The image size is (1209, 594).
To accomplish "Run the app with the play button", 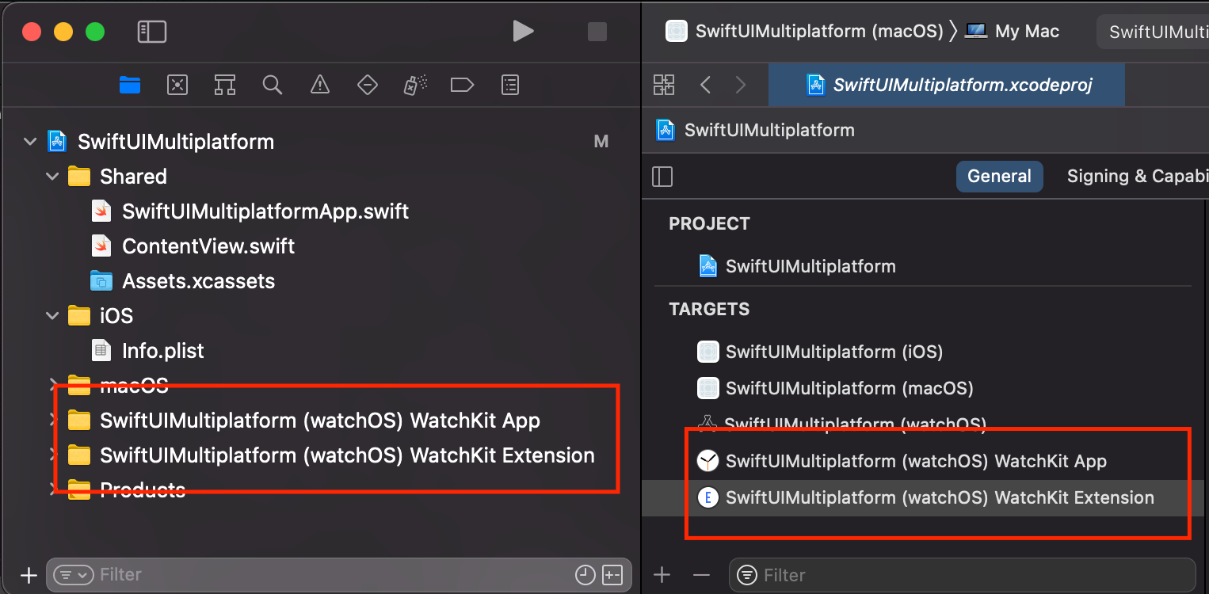I will [523, 32].
